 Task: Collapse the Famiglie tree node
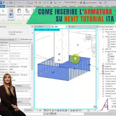pos(100,74)
